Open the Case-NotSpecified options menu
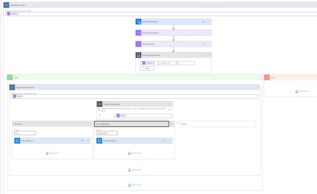The width and height of the screenshot is (317, 194). click(172, 124)
